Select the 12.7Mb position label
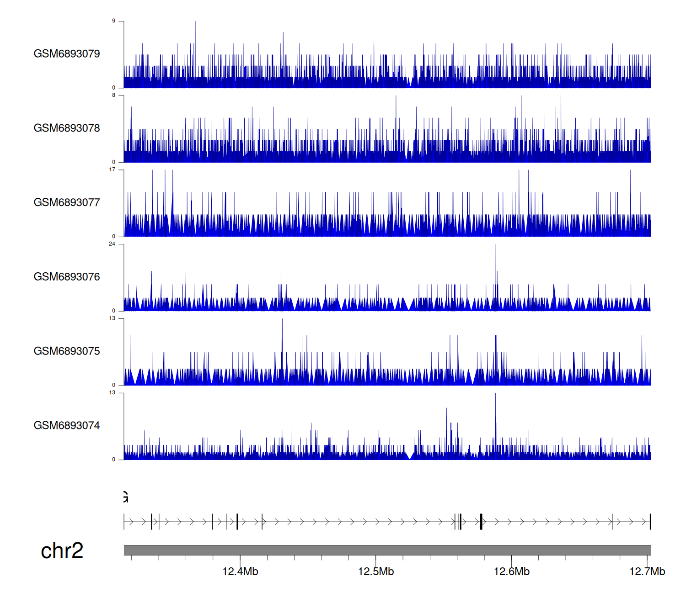This screenshot has height=603, width=686. click(x=647, y=571)
